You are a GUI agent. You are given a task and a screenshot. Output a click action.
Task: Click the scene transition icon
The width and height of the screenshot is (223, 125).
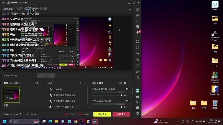point(36,83)
